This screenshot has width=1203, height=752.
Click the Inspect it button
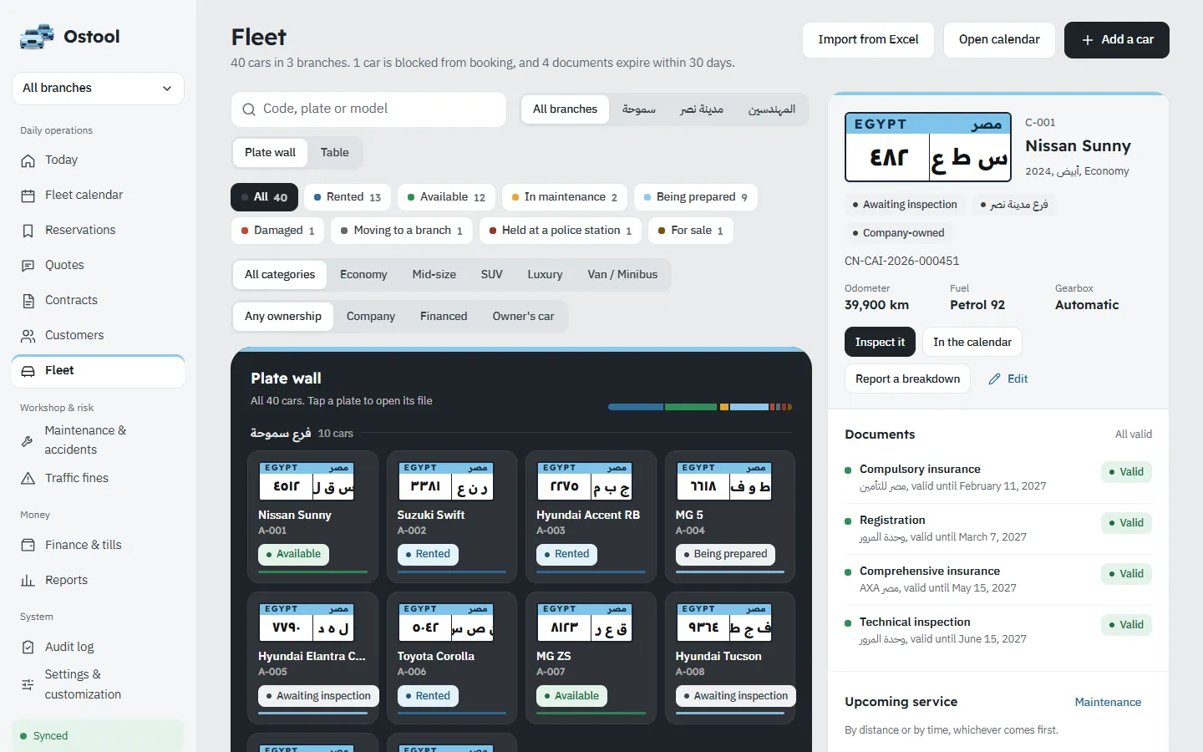(880, 343)
